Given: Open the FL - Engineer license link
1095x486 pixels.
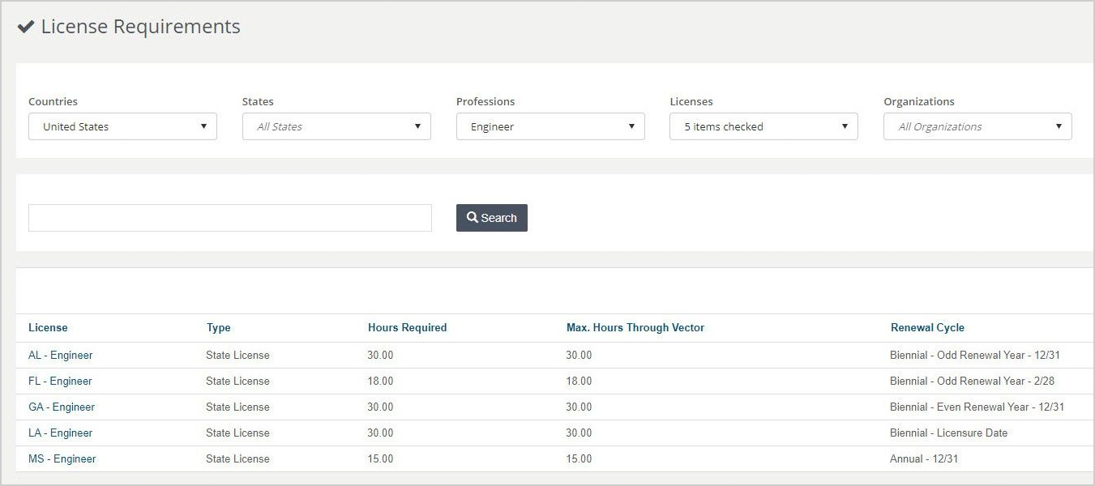Looking at the screenshot, I should pos(60,381).
